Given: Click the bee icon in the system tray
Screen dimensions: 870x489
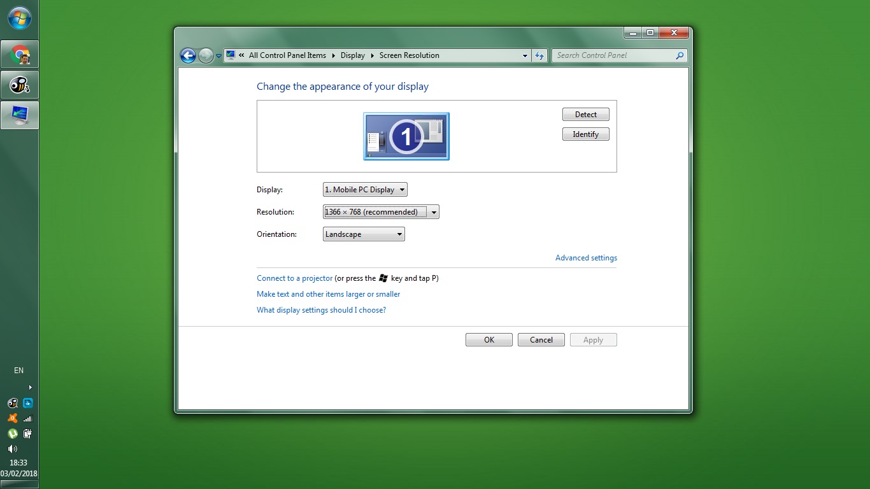Looking at the screenshot, I should click(x=12, y=403).
